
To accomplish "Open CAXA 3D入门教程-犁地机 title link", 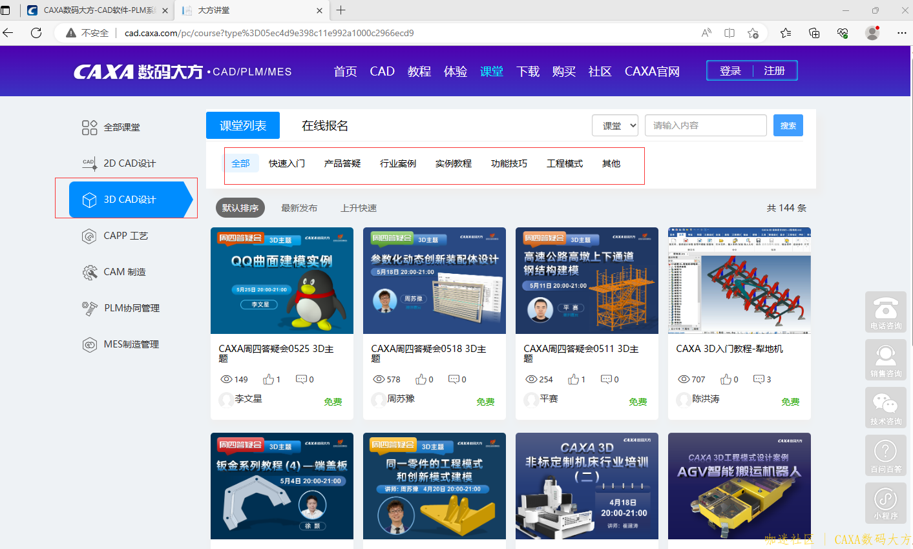I will (x=729, y=349).
